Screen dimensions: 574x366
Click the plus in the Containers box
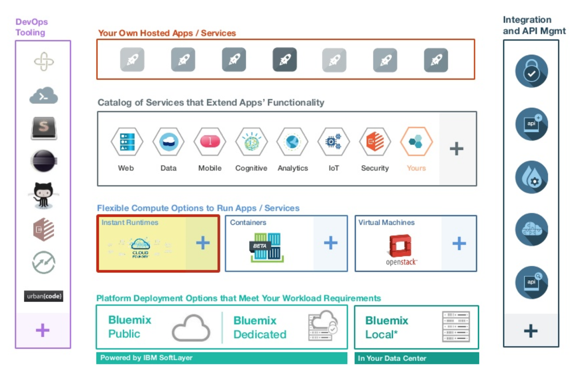tap(330, 243)
